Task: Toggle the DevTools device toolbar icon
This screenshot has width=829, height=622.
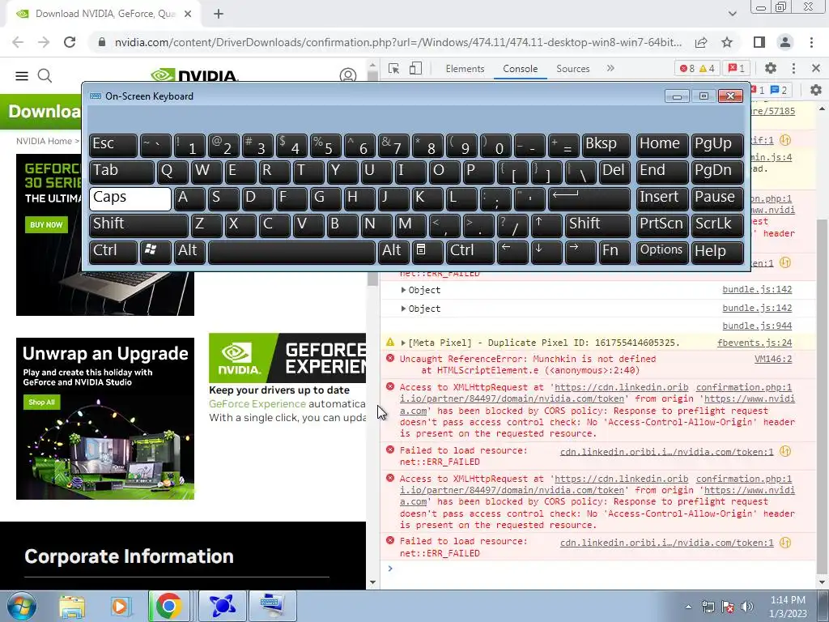Action: (x=415, y=69)
